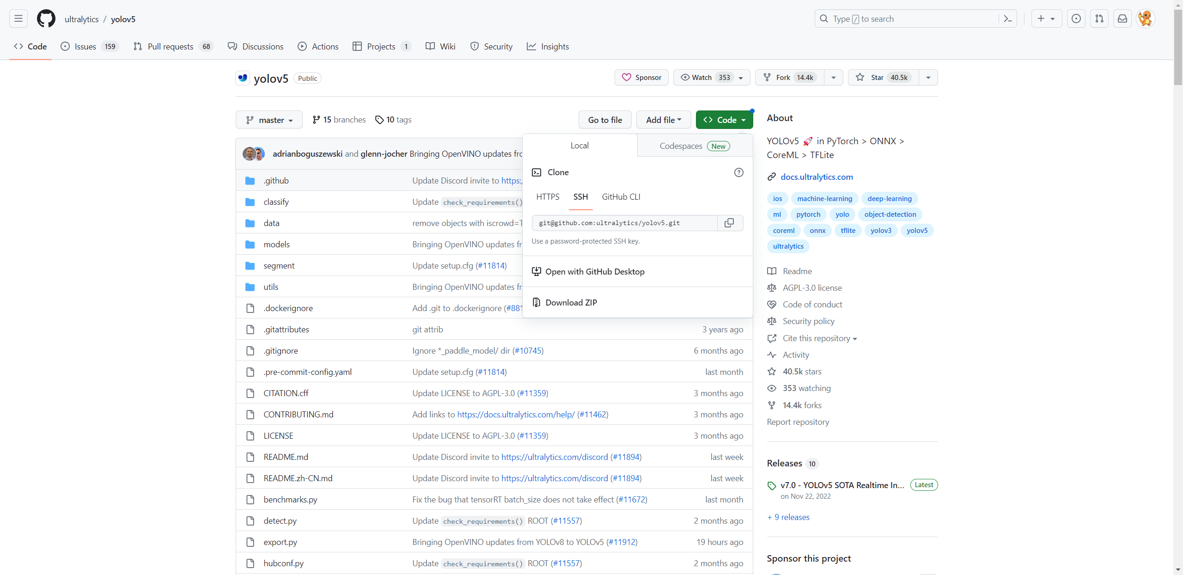The image size is (1183, 575).
Task: Sponsor the project with heart button
Action: click(x=641, y=78)
